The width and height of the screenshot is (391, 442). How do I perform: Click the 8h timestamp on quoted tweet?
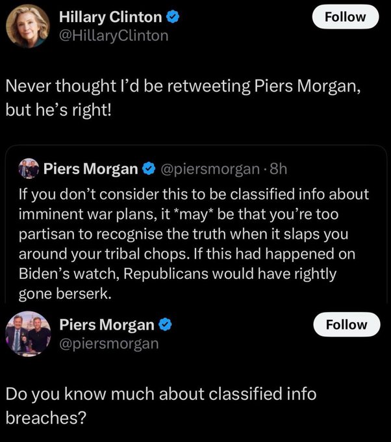[275, 170]
